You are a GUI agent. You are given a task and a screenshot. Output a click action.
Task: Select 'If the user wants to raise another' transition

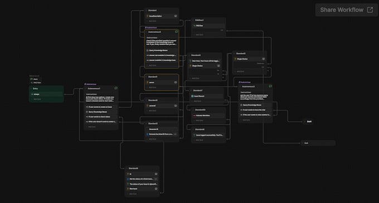click(255, 115)
